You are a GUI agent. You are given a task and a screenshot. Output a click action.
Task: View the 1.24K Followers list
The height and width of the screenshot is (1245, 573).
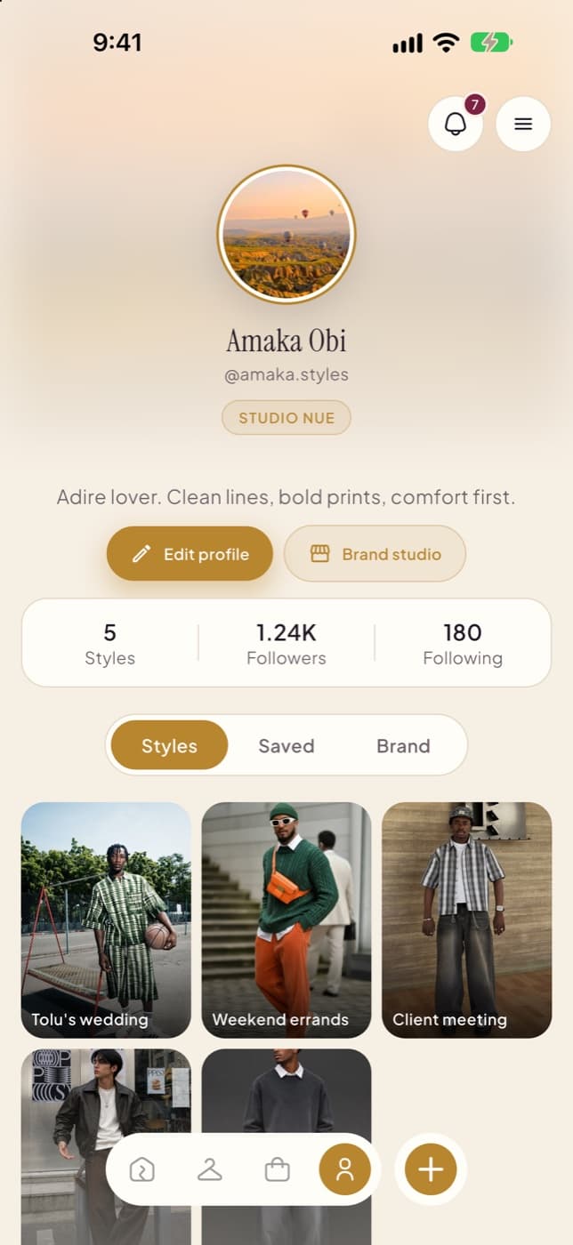point(286,644)
